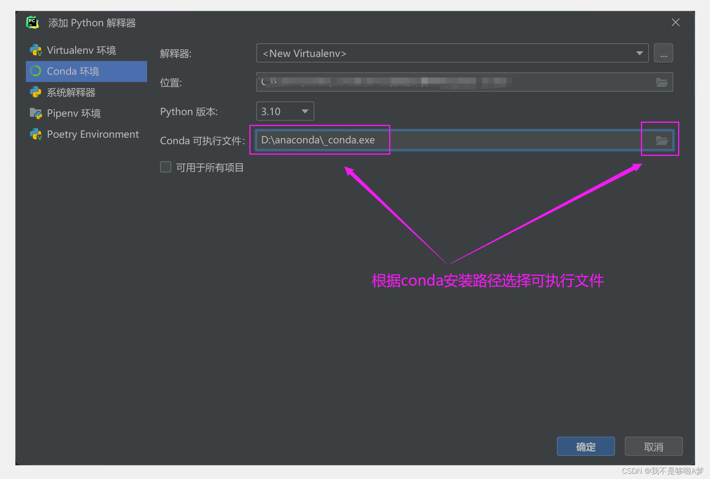Click the PyCharm logo in title bar
The width and height of the screenshot is (710, 479).
(x=32, y=22)
